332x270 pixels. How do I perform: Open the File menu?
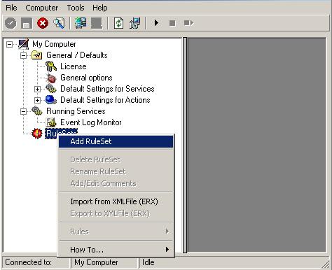(x=11, y=8)
